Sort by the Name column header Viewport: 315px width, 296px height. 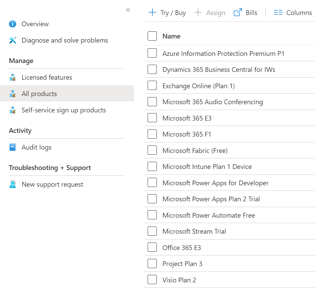tap(171, 36)
